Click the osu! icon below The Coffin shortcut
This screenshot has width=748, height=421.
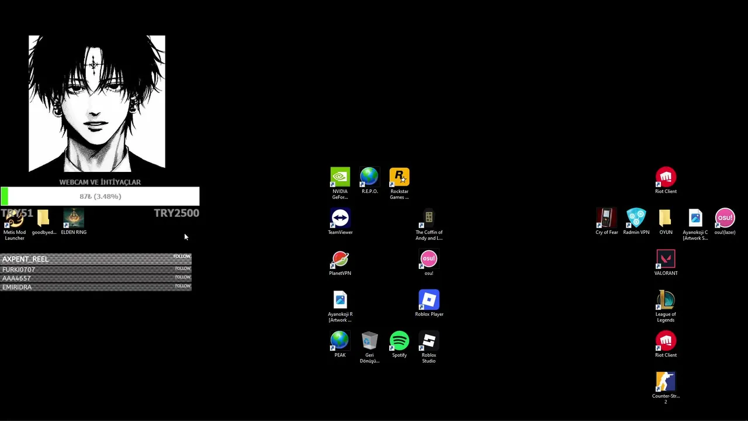pos(429,259)
